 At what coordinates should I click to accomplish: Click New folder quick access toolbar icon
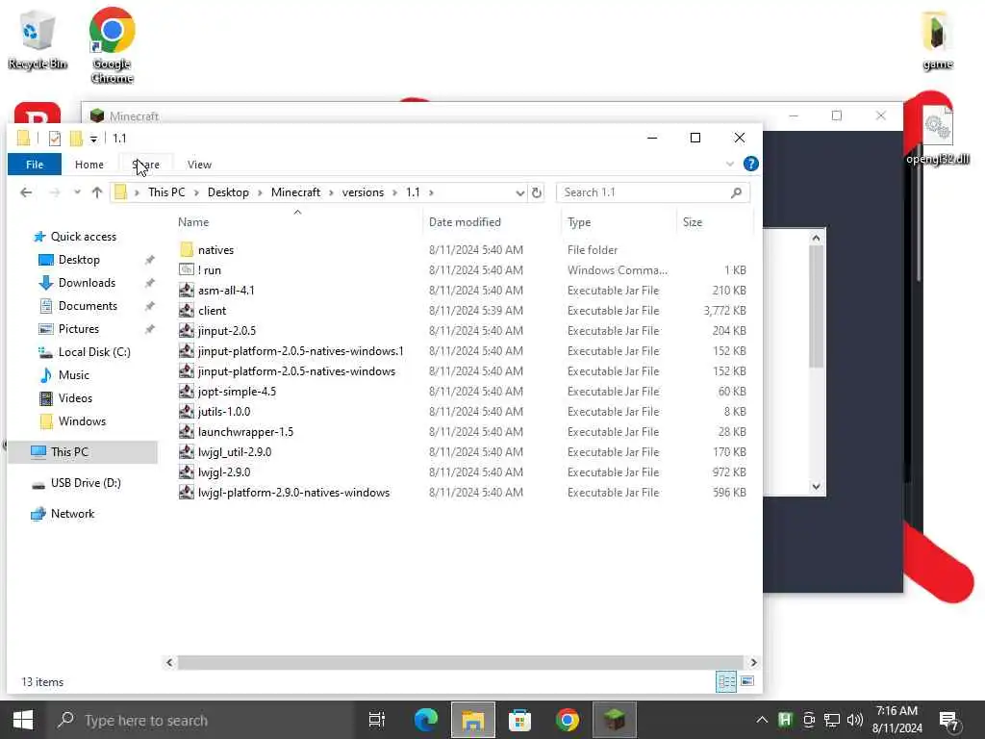click(x=76, y=139)
